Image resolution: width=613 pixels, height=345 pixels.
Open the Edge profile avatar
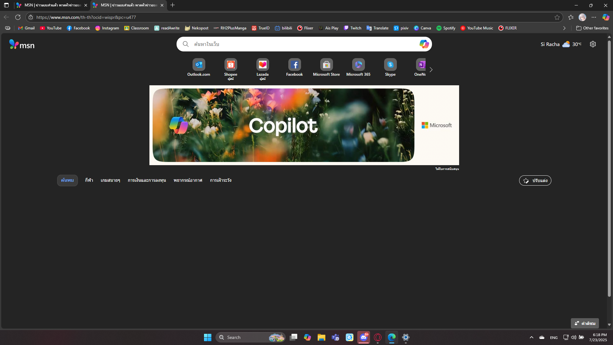point(582,17)
